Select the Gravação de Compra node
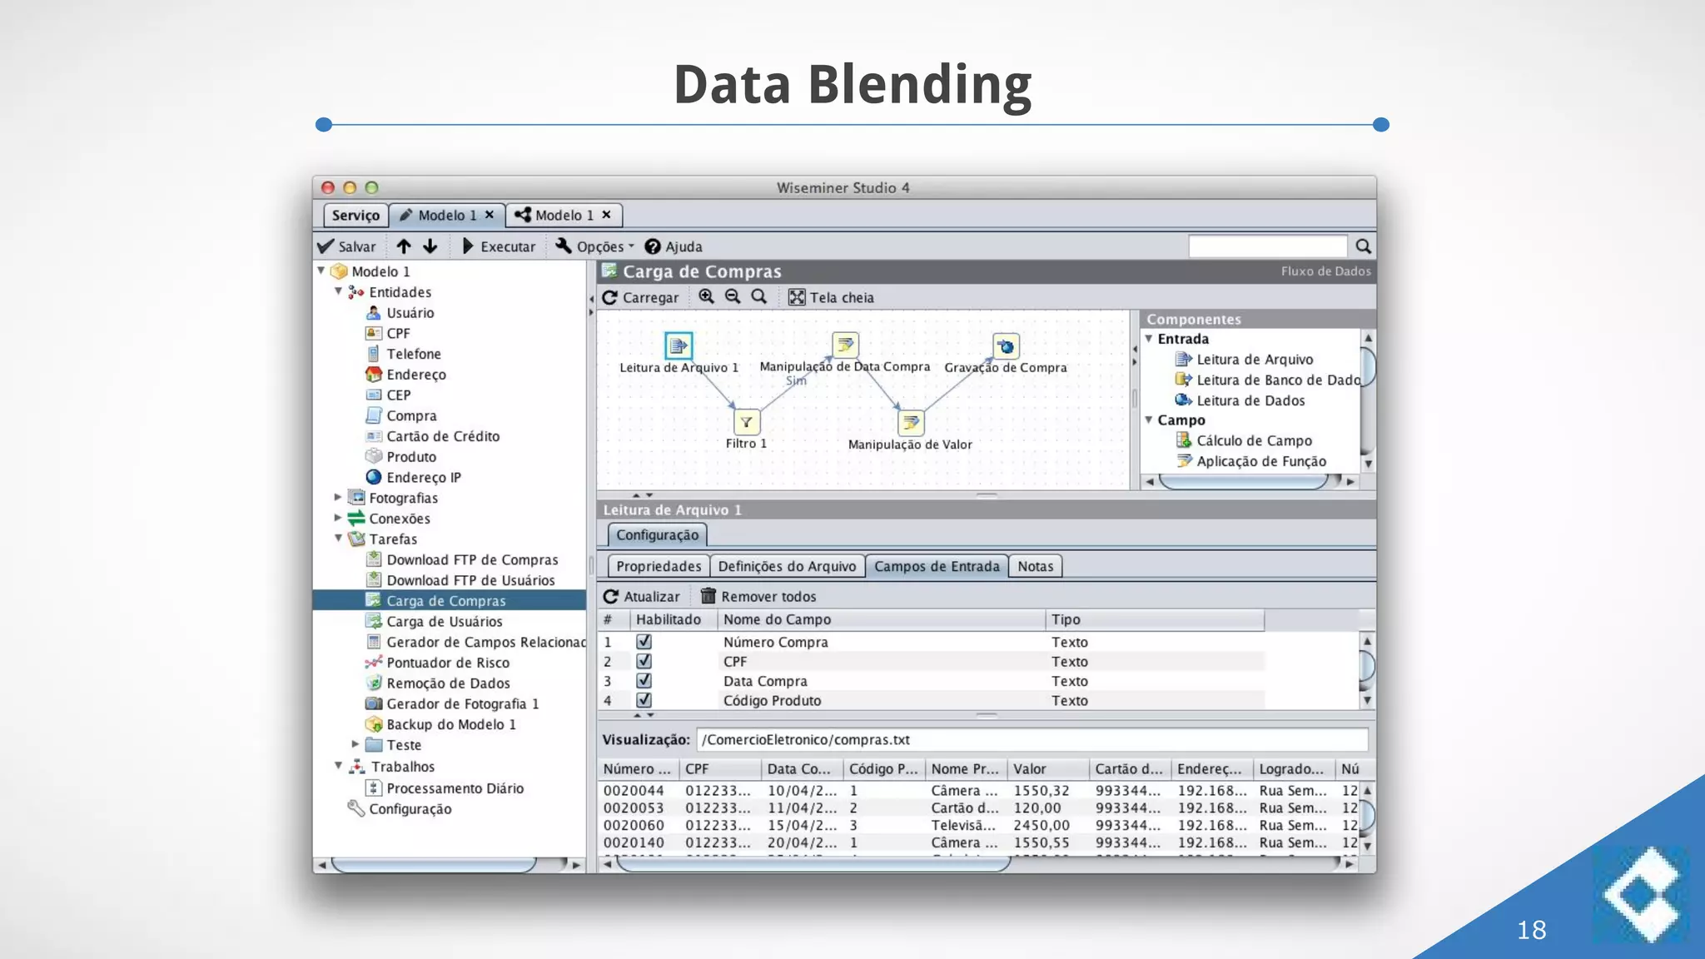 1006,345
